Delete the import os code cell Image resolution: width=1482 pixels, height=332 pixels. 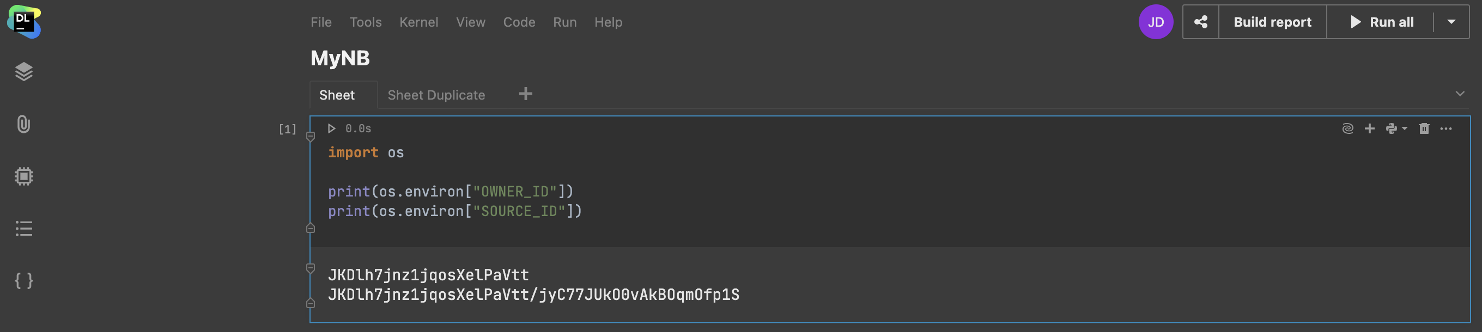(x=1424, y=128)
